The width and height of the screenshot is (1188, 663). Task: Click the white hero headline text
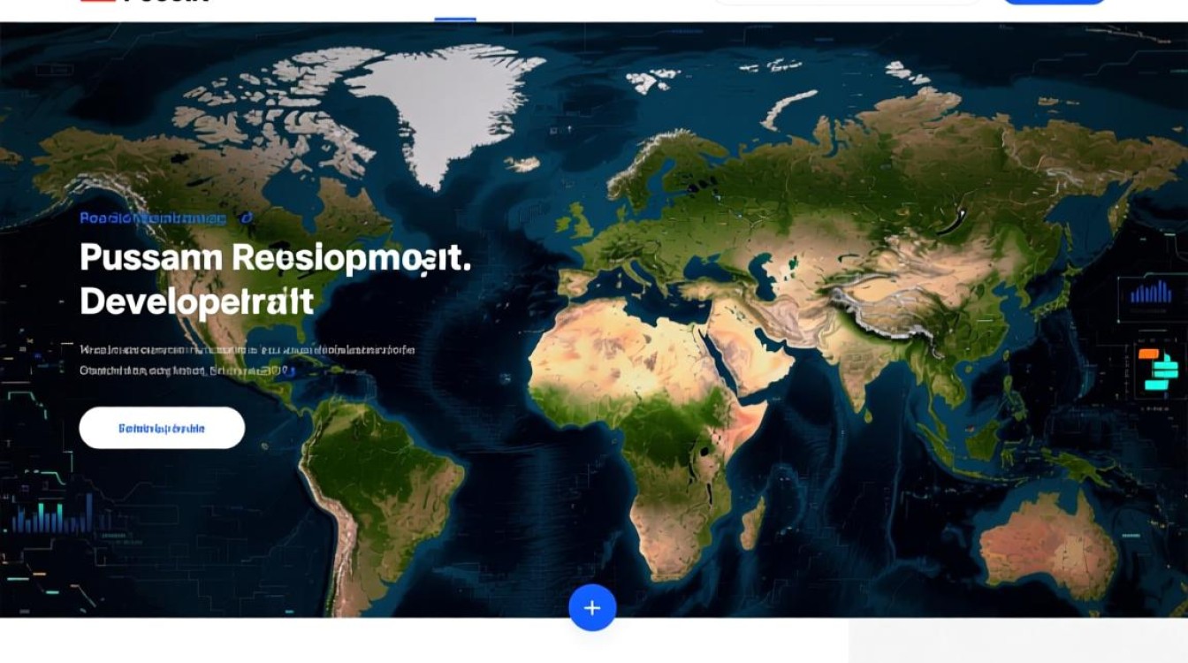pyautogui.click(x=274, y=278)
